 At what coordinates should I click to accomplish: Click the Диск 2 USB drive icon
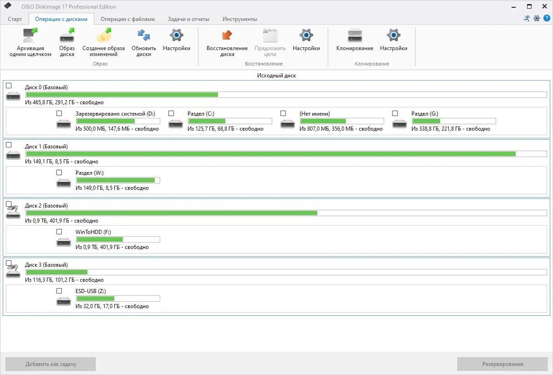click(x=13, y=213)
